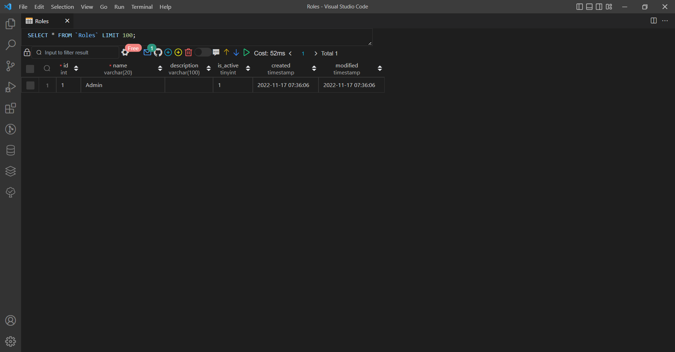The height and width of the screenshot is (352, 675).
Task: Sort by the id column arrows
Action: pyautogui.click(x=76, y=68)
